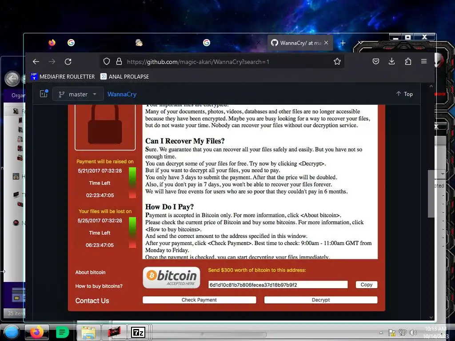Jump to Top of the file view
Screen dimensions: 455x341
click(x=404, y=94)
